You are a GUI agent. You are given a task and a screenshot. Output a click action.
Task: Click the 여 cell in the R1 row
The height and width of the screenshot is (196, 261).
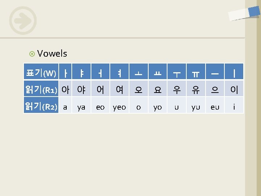pos(119,89)
